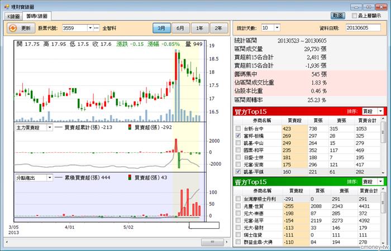
Task: Click the 群益金鼎-大興 broker name
Action: [258, 242]
